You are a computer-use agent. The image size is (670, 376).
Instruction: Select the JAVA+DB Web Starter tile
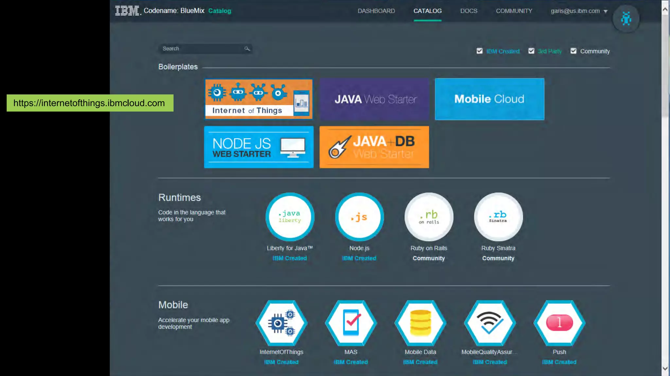tap(374, 147)
